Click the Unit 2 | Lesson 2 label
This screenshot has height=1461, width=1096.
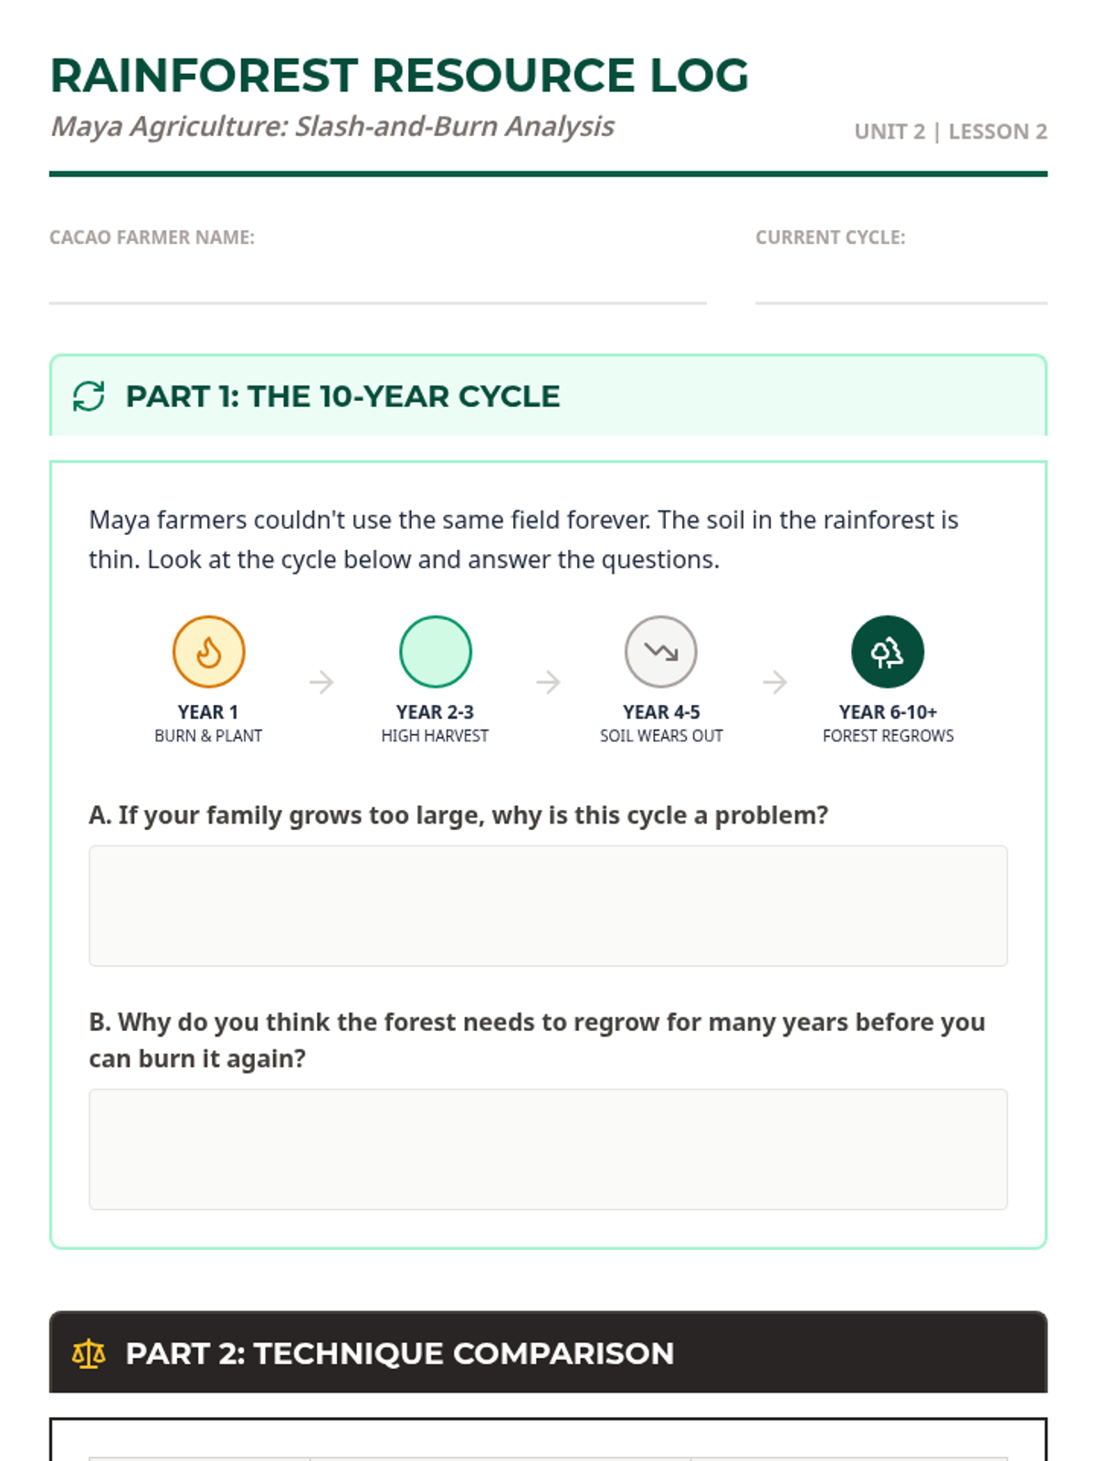[x=950, y=131]
